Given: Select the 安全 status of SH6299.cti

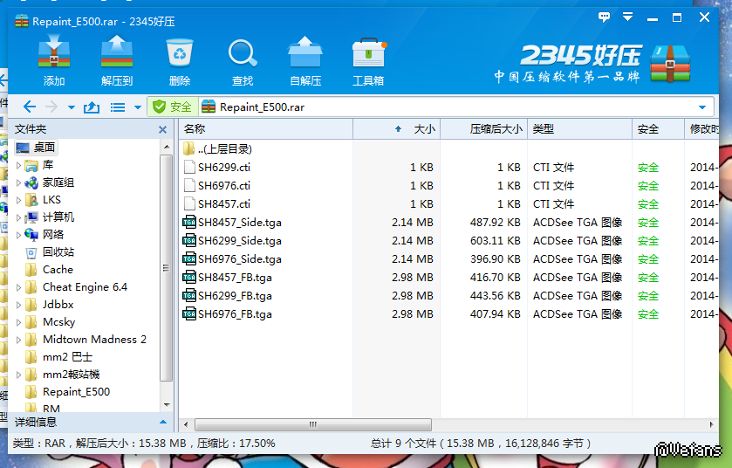Looking at the screenshot, I should (x=648, y=168).
